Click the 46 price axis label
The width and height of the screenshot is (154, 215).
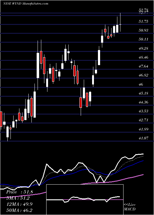141,84
